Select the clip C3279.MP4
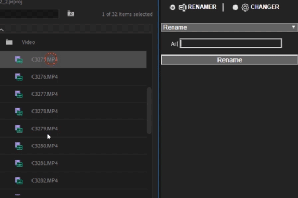Viewport: 298px width, 198px height. [x=45, y=129]
